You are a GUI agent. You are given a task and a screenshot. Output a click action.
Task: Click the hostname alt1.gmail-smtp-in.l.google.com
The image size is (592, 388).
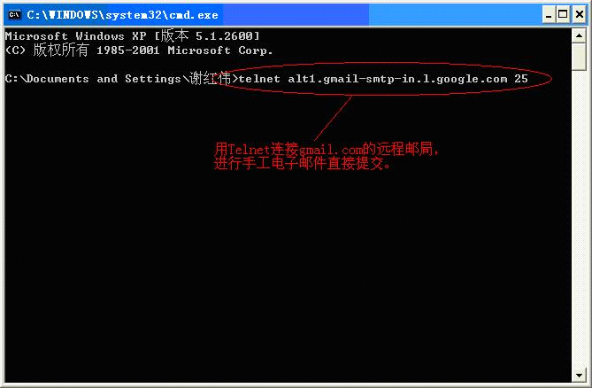pos(397,79)
